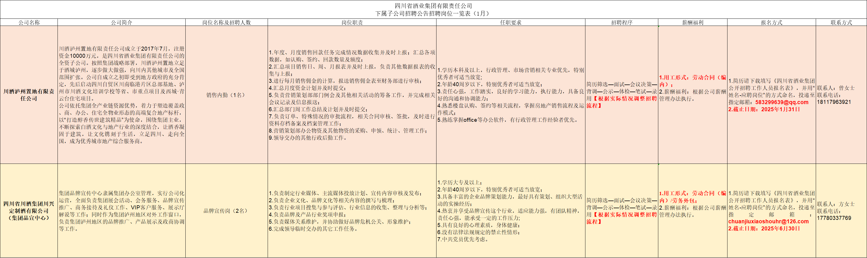
Task: Select the position cell 品牌宣传岗（2名）
Action: pyautogui.click(x=227, y=211)
